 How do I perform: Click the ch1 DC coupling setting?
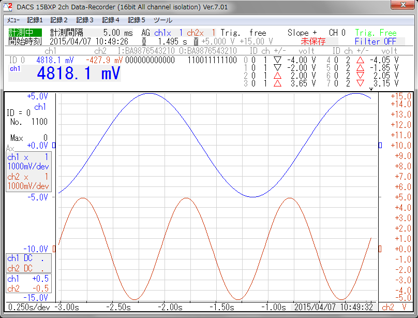click(26, 258)
